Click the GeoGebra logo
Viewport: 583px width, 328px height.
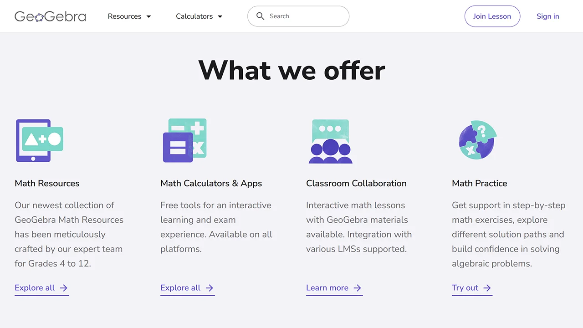tap(50, 16)
